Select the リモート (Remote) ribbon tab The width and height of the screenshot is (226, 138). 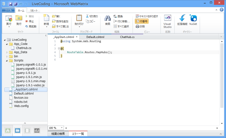point(34,10)
